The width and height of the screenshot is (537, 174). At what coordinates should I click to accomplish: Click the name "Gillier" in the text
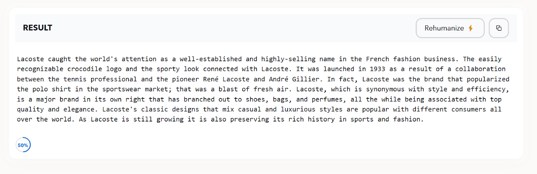coord(305,79)
